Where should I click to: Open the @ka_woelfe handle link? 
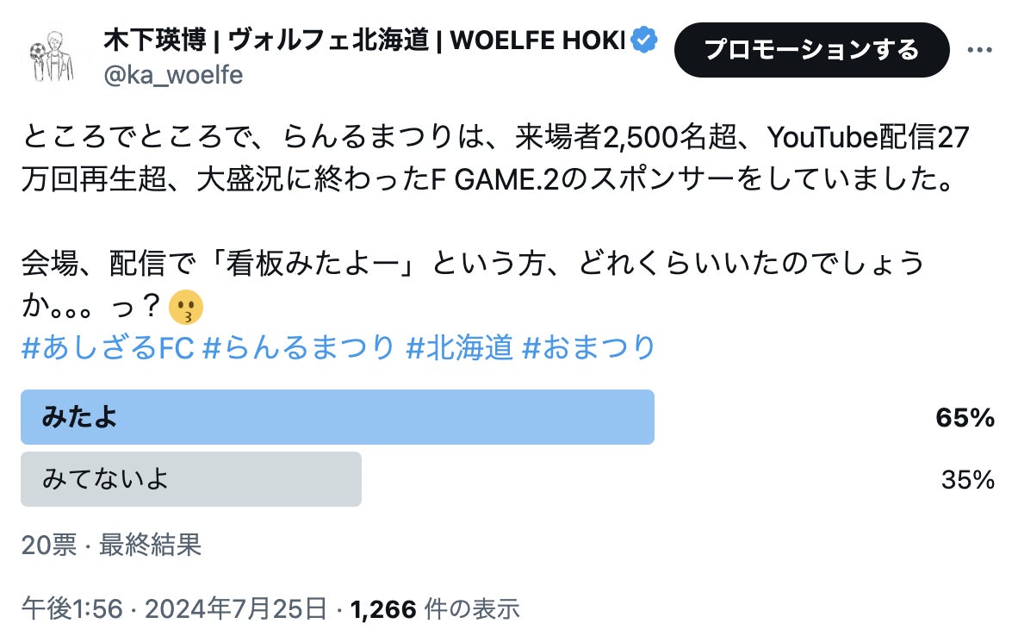pos(172,76)
